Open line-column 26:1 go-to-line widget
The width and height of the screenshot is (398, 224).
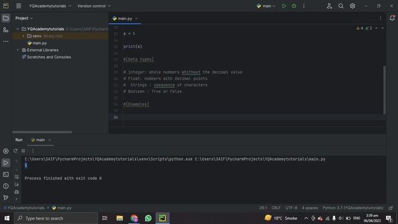coord(263,208)
